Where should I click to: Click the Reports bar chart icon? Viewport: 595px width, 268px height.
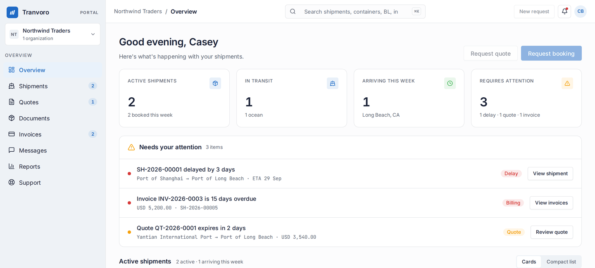click(x=12, y=166)
